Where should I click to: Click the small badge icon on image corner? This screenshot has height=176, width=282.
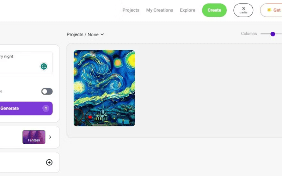click(x=76, y=54)
